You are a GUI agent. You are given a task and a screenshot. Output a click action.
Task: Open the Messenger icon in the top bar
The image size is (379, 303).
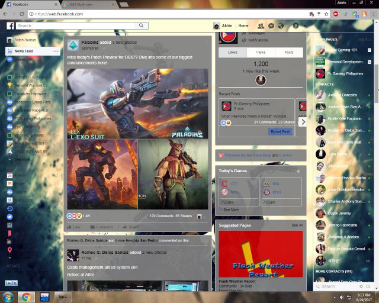click(271, 25)
